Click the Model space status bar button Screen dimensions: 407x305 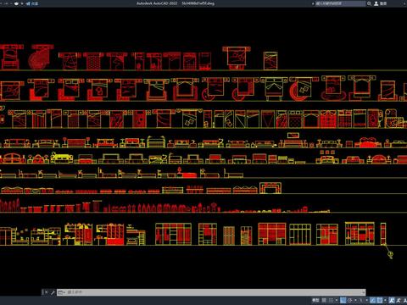click(315, 300)
